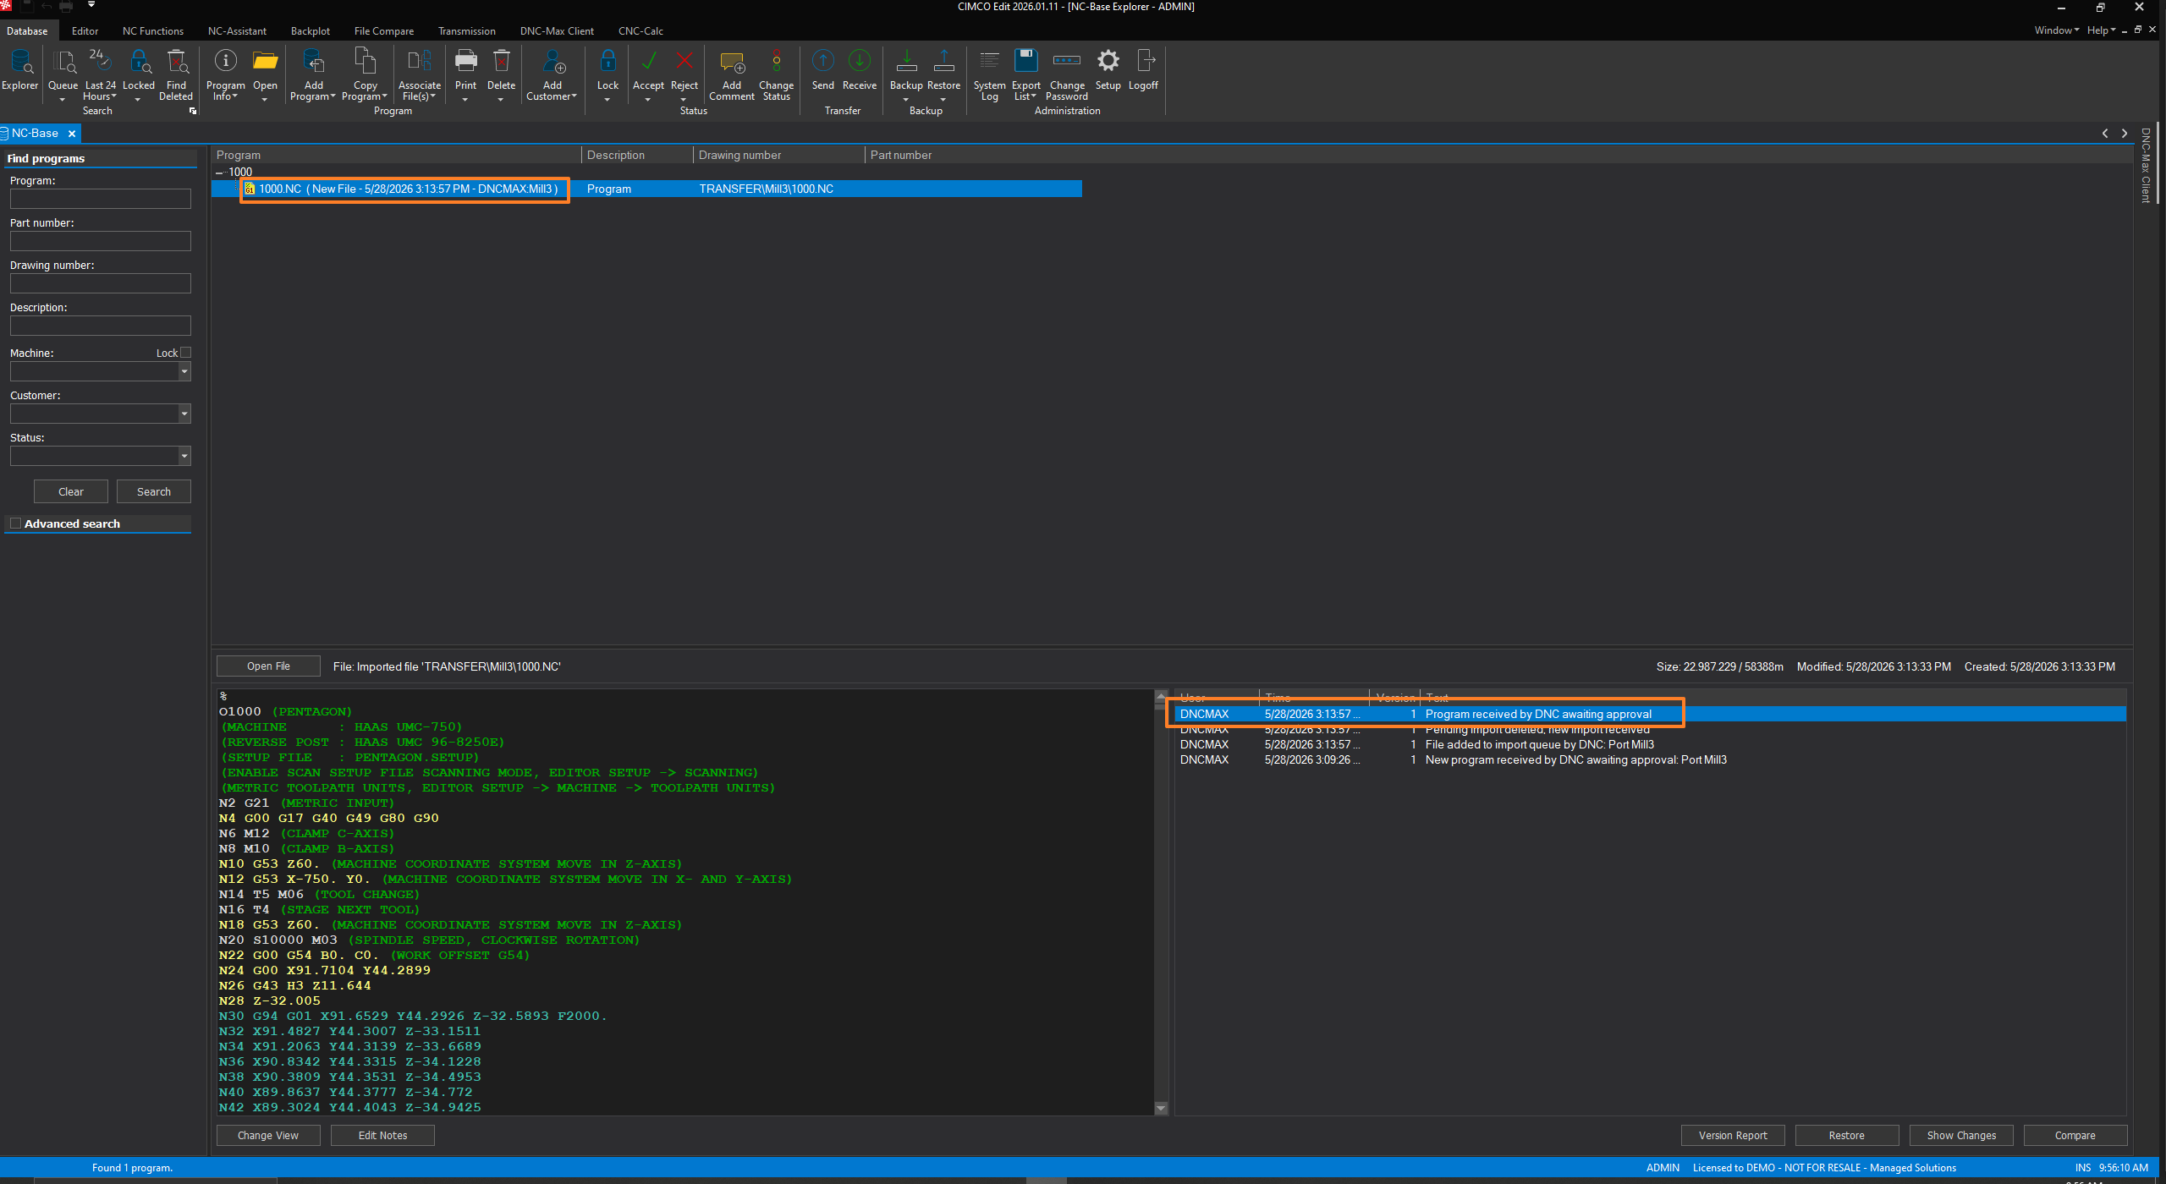2166x1184 pixels.
Task: Expand the Customer dropdown
Action: (x=184, y=414)
